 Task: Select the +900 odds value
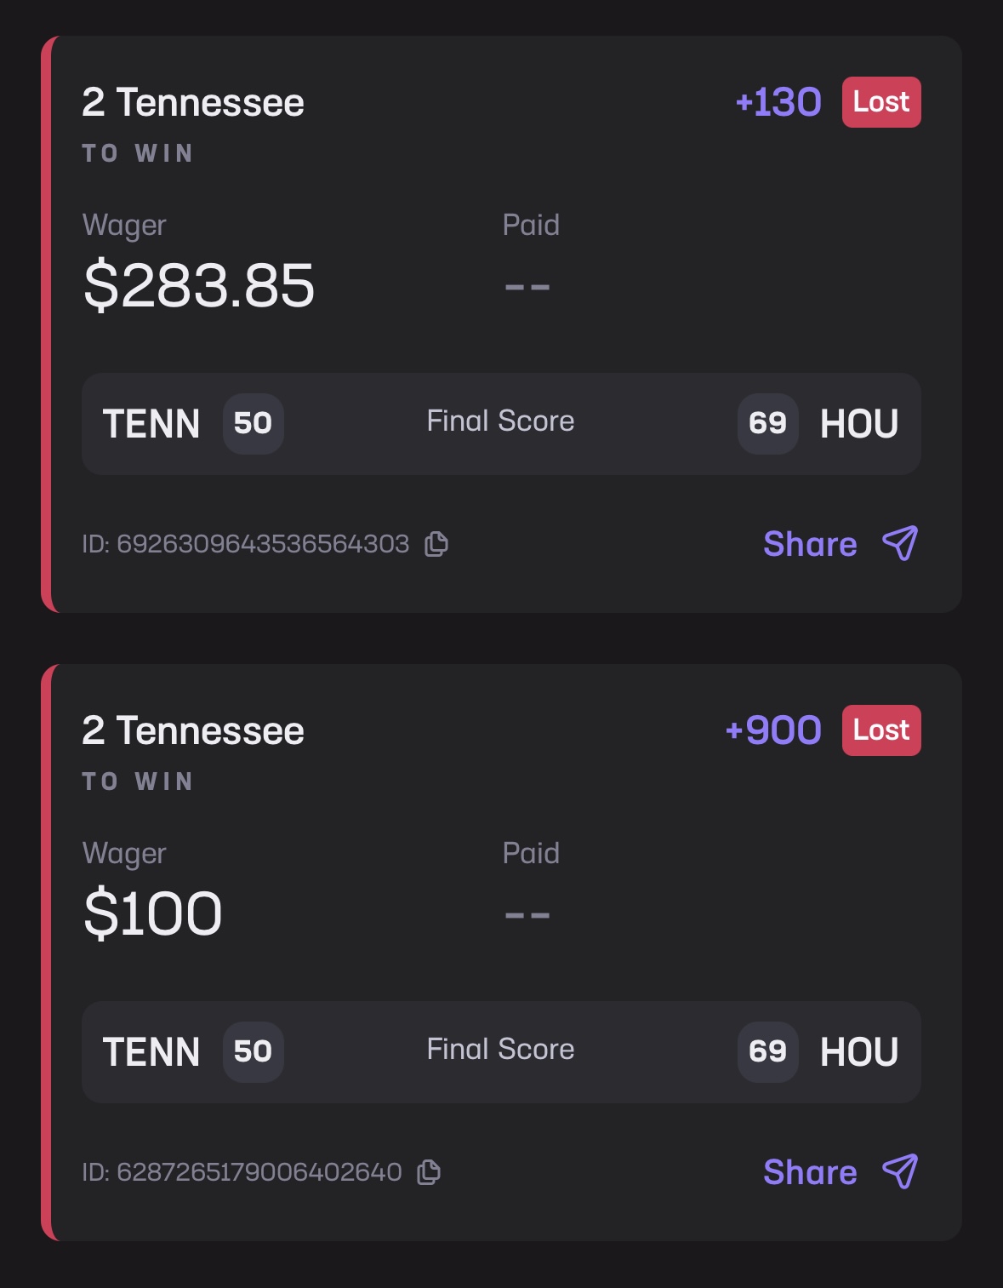[773, 730]
